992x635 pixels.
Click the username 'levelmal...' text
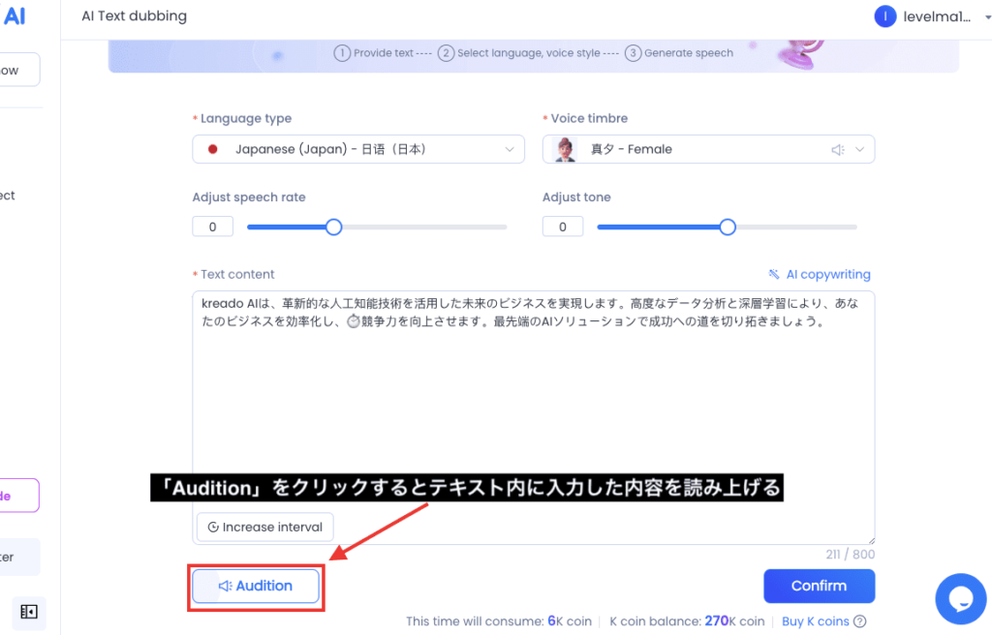point(937,17)
